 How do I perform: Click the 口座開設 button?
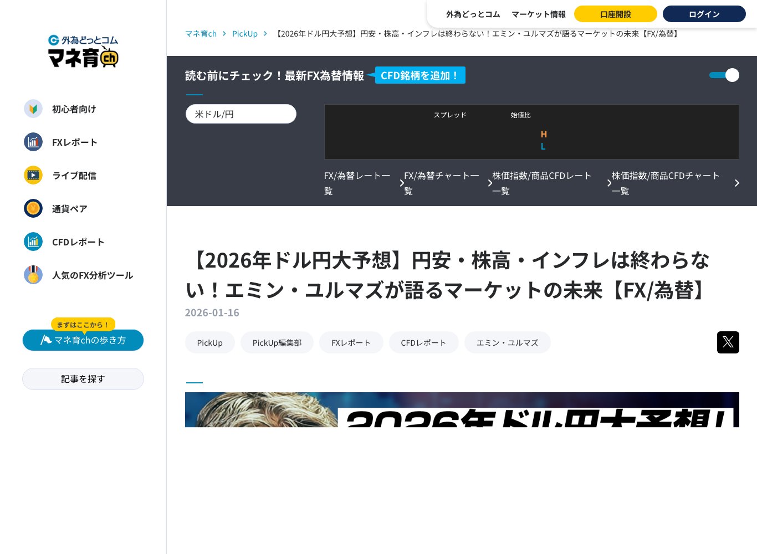pos(616,14)
